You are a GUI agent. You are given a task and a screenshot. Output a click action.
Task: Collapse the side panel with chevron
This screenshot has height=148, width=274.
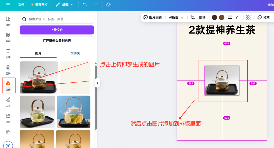point(97,83)
